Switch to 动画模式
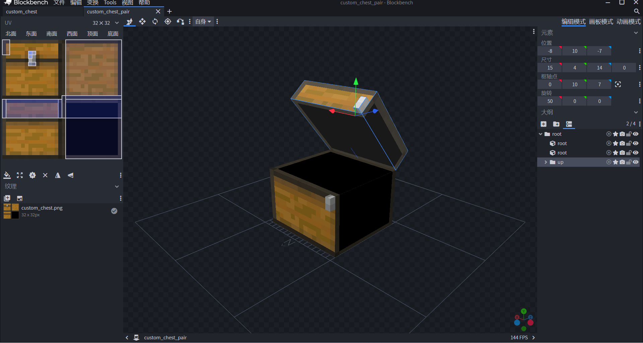Screen dimensions: 643x343 pyautogui.click(x=629, y=22)
